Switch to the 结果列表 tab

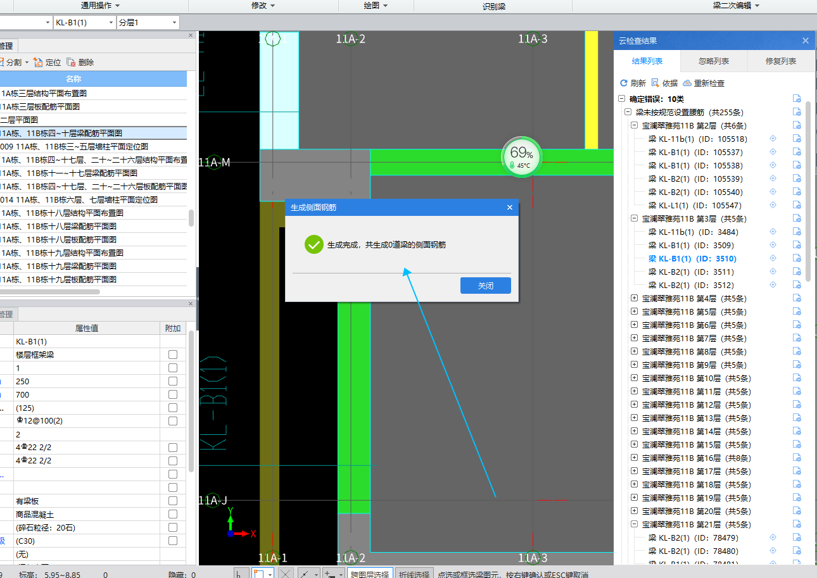(x=647, y=61)
